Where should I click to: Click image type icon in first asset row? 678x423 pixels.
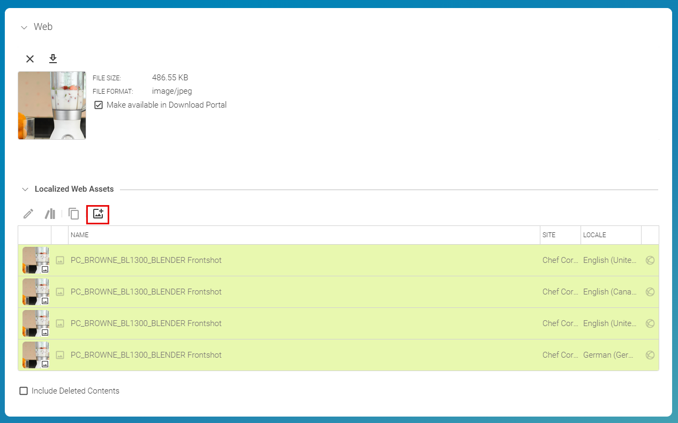[60, 260]
